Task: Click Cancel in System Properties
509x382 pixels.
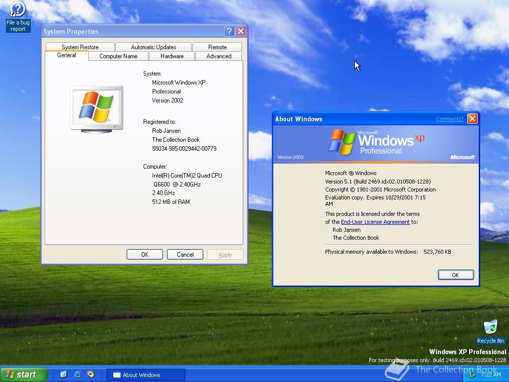Action: click(185, 254)
